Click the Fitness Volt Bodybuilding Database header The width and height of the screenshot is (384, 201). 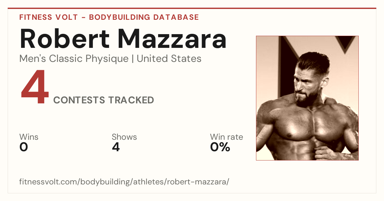[x=109, y=17]
